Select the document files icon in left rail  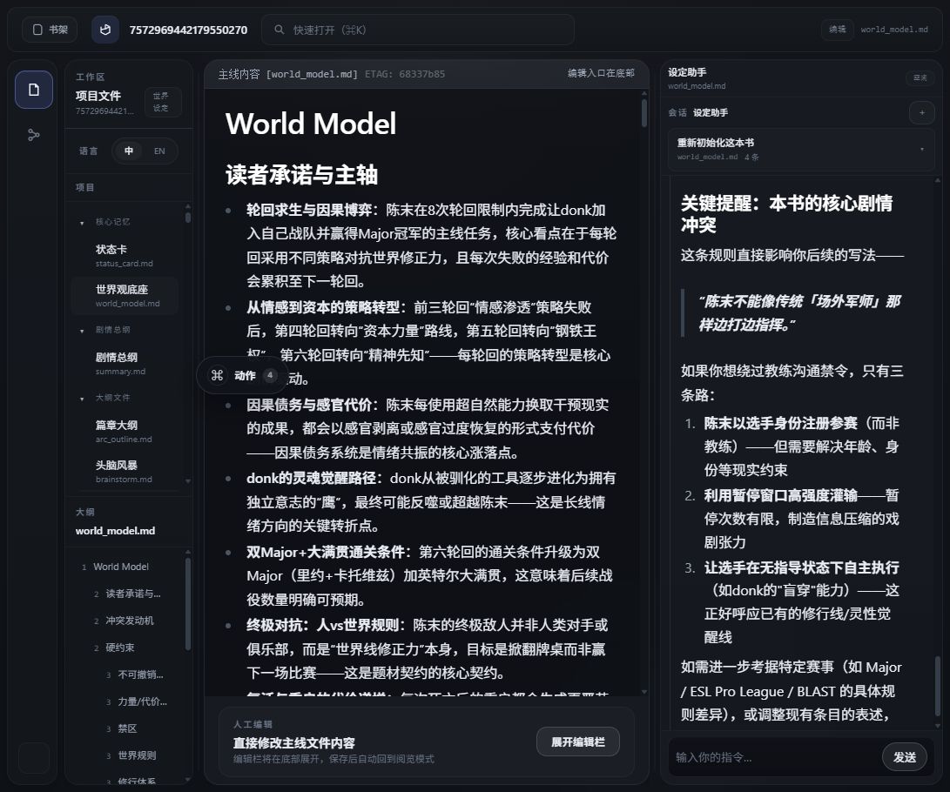point(34,90)
